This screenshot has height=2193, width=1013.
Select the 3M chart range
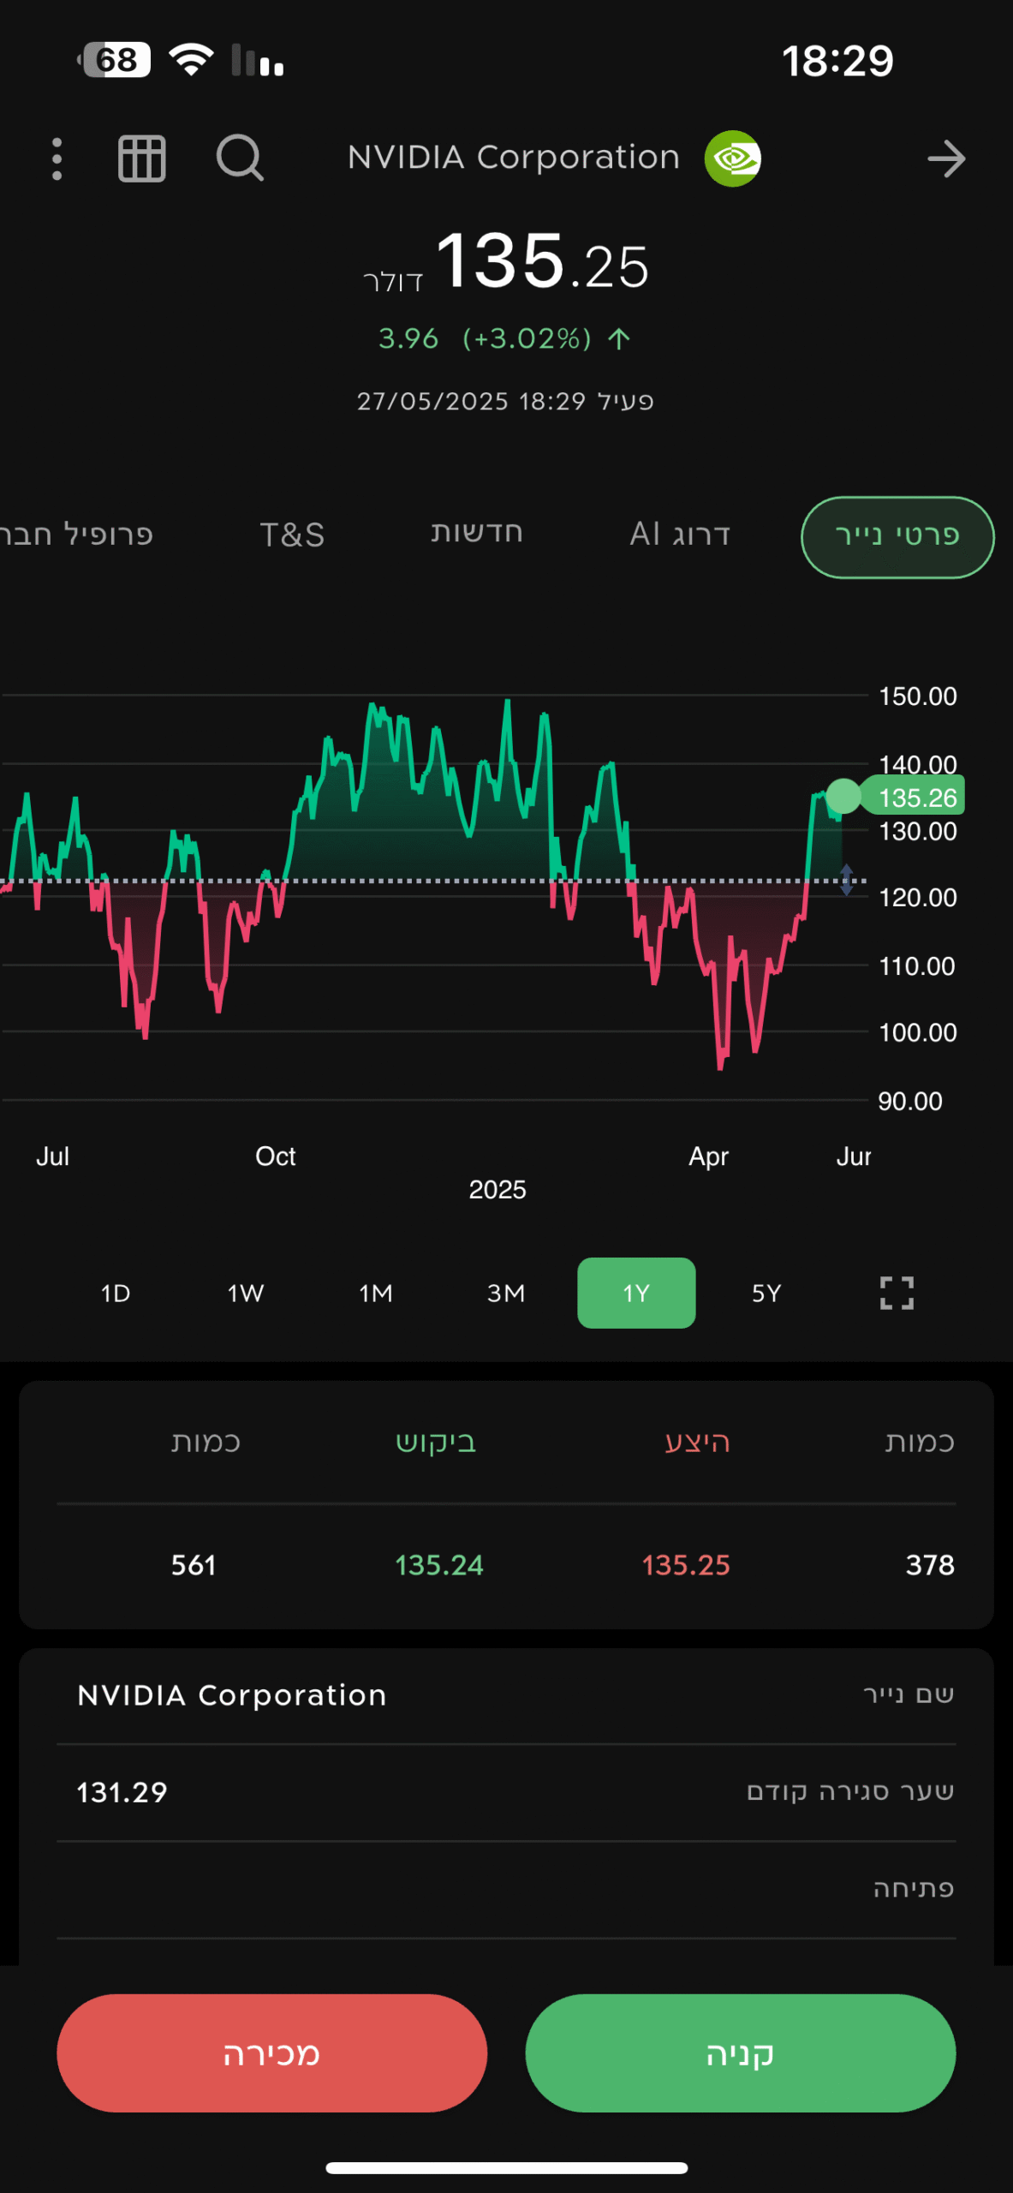506,1293
